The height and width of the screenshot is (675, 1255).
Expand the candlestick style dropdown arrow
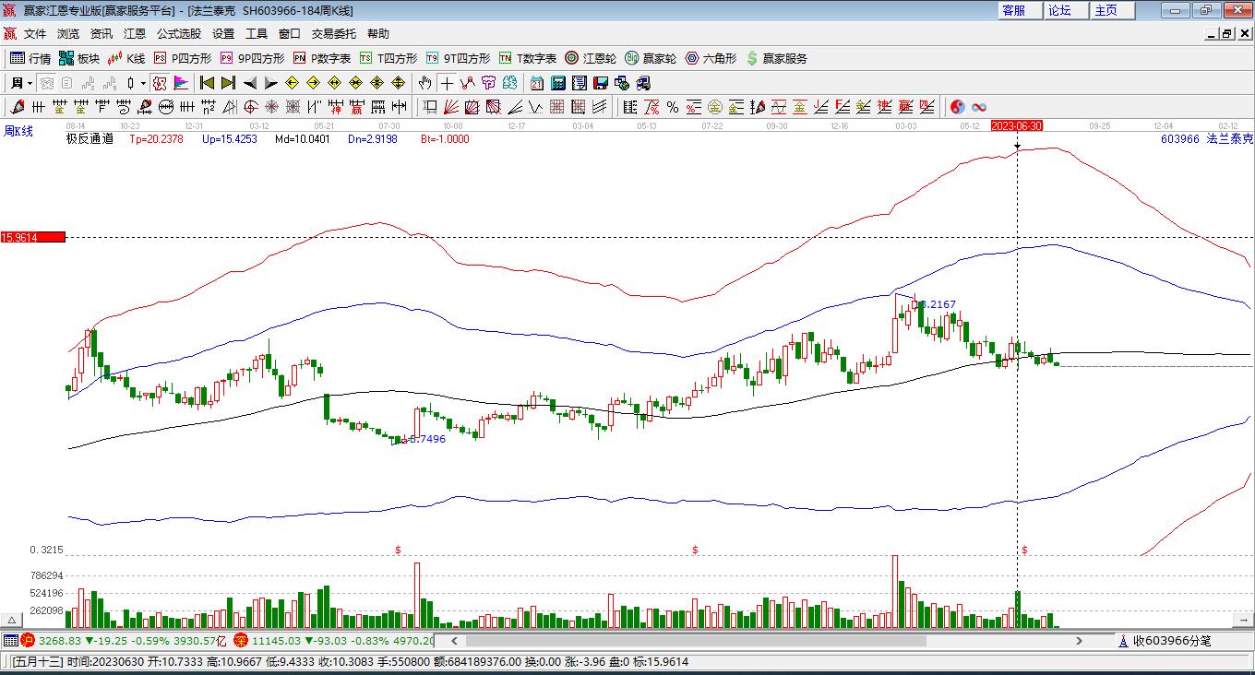pyautogui.click(x=144, y=83)
